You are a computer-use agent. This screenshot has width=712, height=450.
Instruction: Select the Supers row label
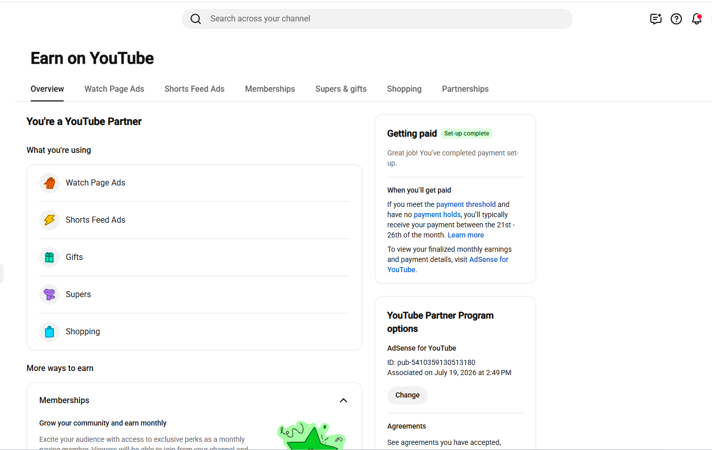[x=78, y=295]
